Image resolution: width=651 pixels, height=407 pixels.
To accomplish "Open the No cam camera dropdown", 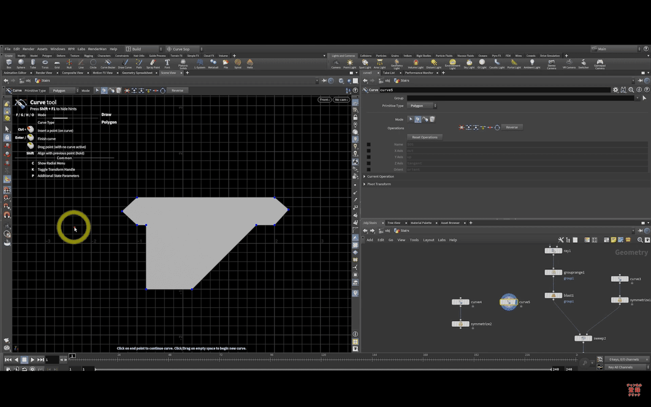I will pyautogui.click(x=341, y=100).
